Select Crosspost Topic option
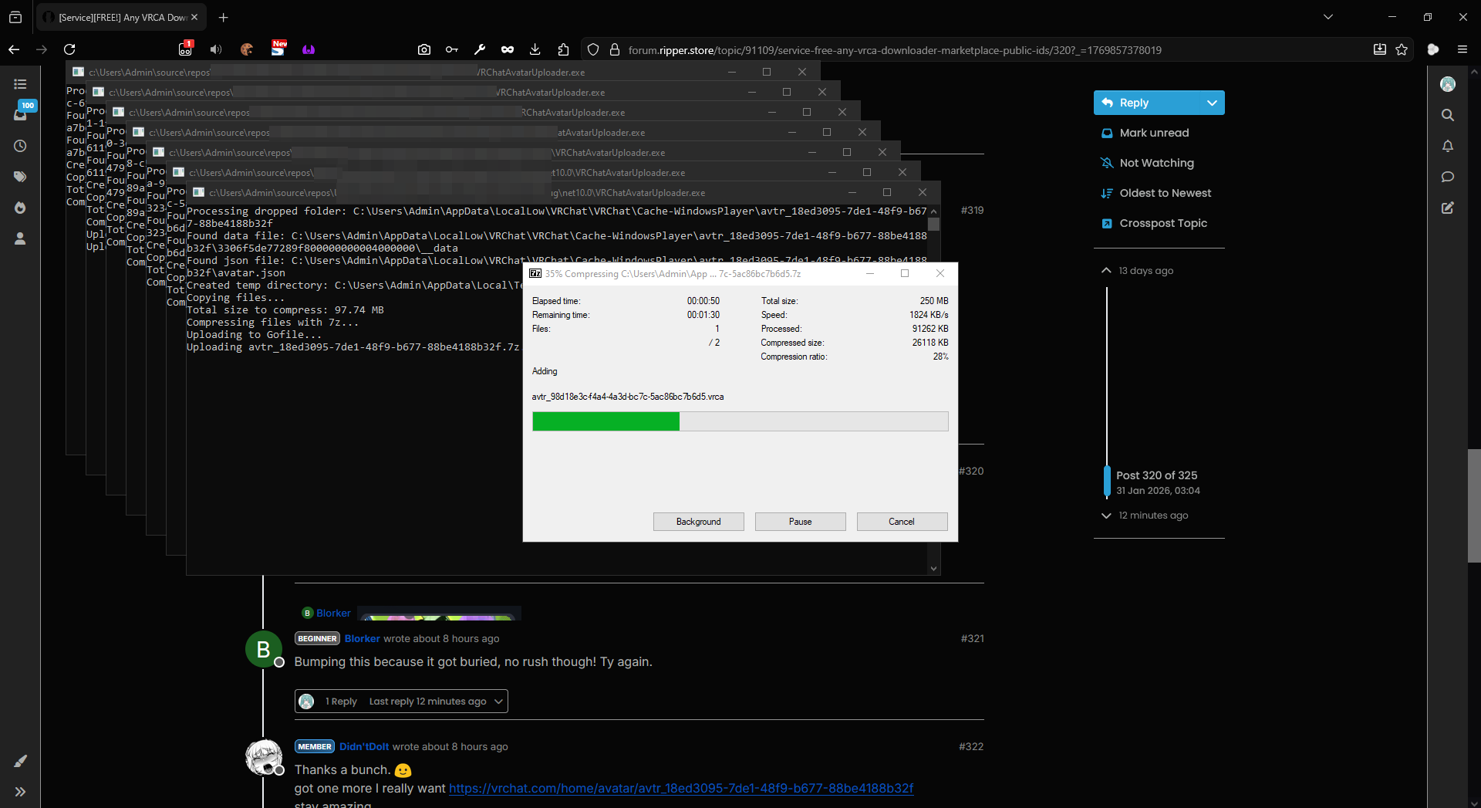 (1154, 223)
